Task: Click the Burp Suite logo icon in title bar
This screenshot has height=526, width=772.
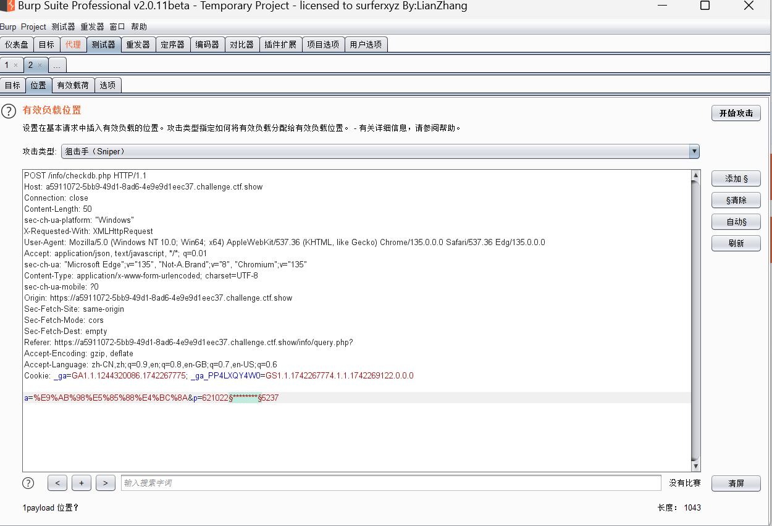Action: pos(6,6)
